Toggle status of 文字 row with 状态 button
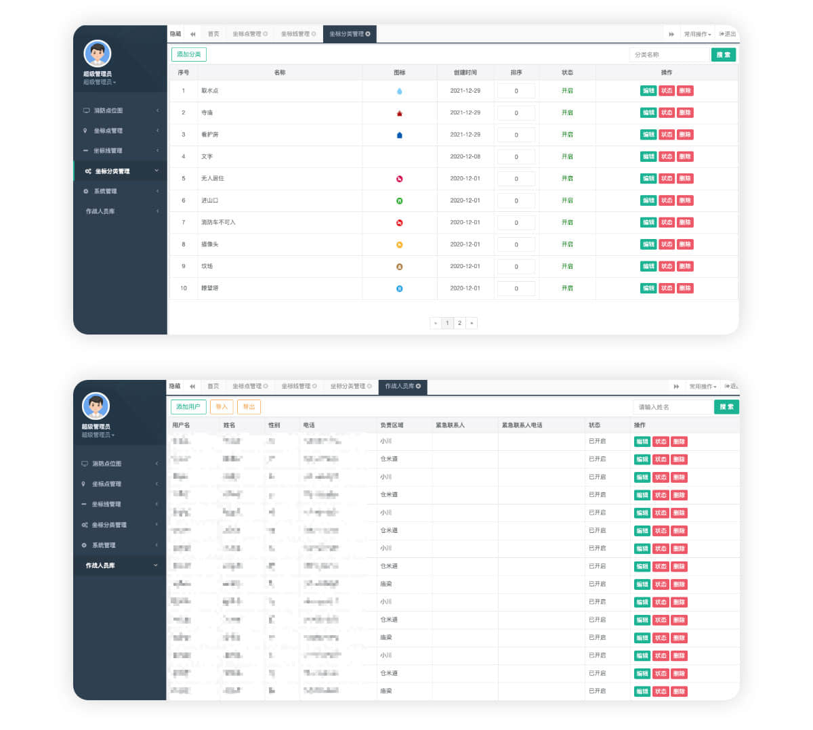The image size is (813, 730). [x=667, y=156]
